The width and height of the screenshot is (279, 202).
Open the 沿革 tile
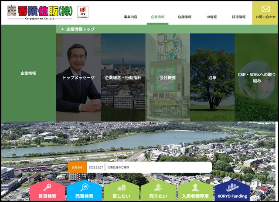212,77
